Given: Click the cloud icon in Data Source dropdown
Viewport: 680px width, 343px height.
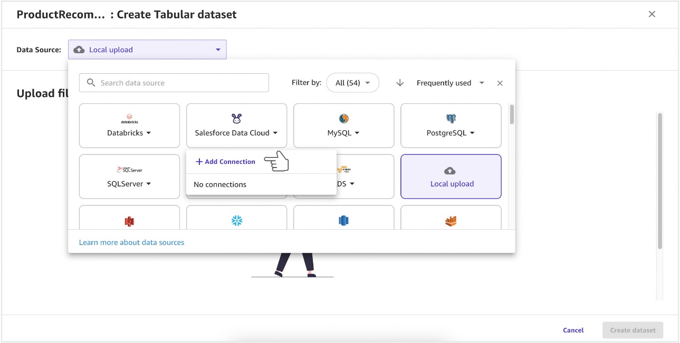Looking at the screenshot, I should pyautogui.click(x=79, y=50).
